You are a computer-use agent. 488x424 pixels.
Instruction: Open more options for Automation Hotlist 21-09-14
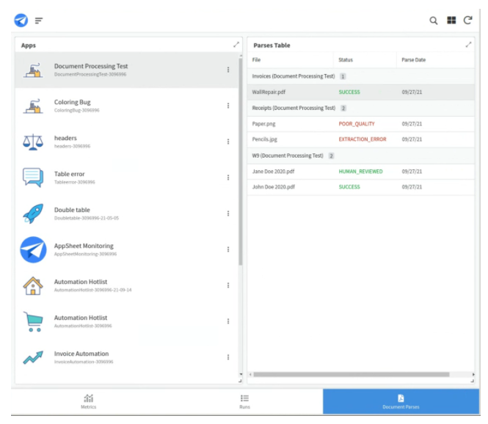pos(228,285)
